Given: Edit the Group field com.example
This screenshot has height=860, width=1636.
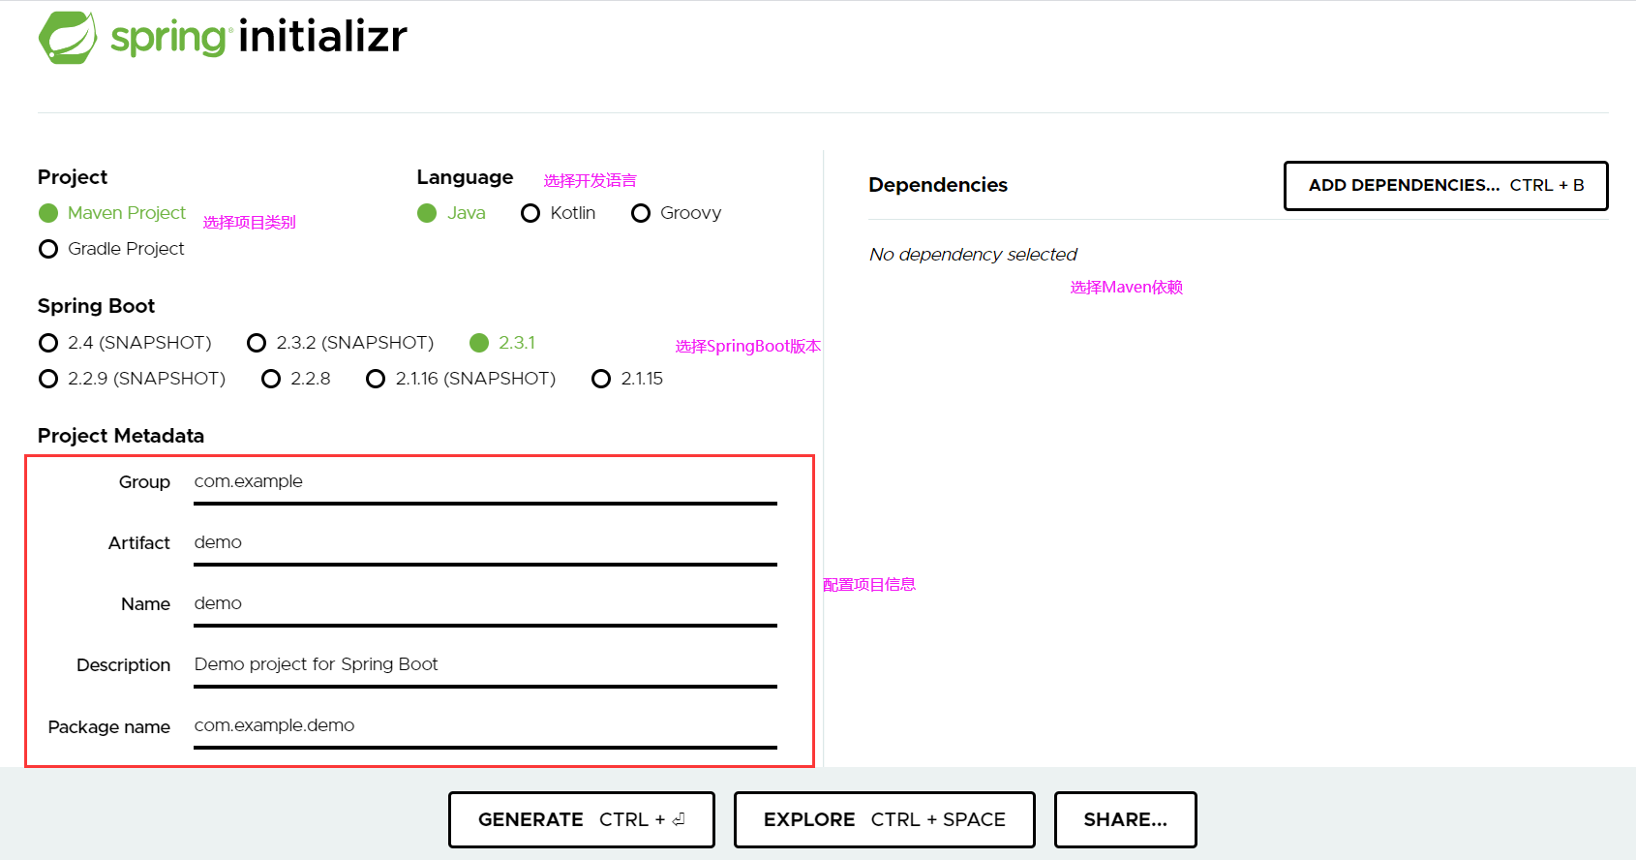Looking at the screenshot, I should [485, 482].
